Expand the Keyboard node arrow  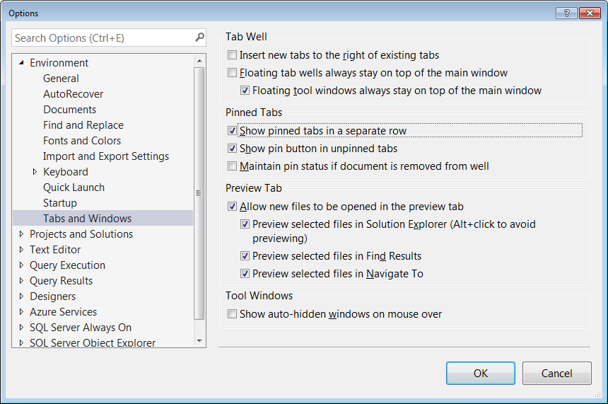click(35, 172)
